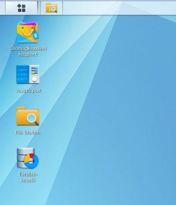Click the "Csomagkezelési központ" label
The image size is (176, 205).
(28, 51)
